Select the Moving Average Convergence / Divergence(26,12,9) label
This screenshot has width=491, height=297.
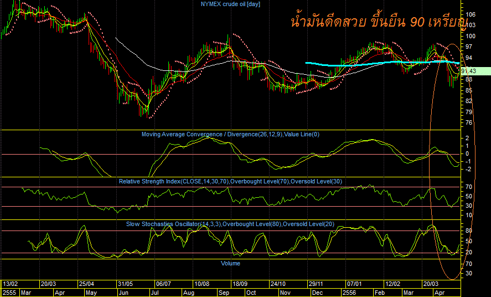(213, 135)
